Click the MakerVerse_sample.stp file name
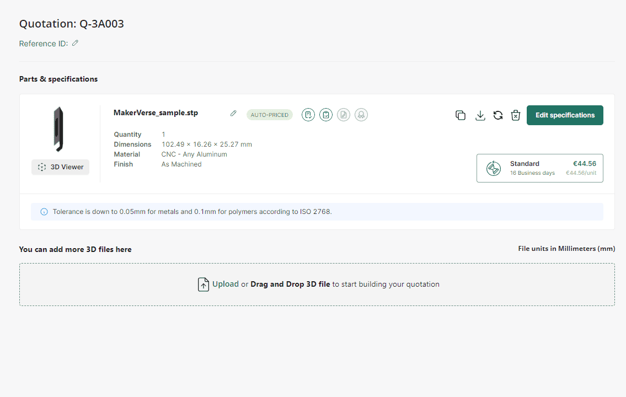Viewport: 626px width, 397px height. tap(156, 113)
